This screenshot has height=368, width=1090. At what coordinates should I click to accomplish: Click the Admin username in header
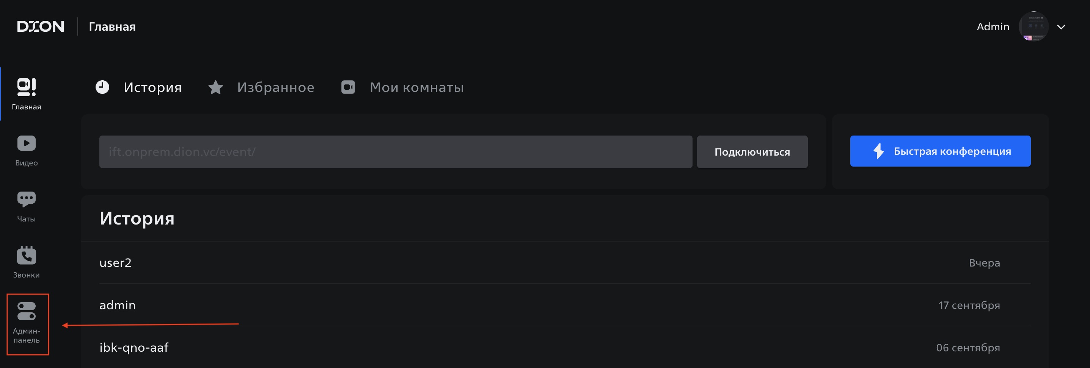pos(993,27)
